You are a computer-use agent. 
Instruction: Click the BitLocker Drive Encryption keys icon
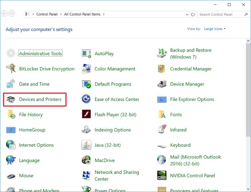(x=11, y=69)
